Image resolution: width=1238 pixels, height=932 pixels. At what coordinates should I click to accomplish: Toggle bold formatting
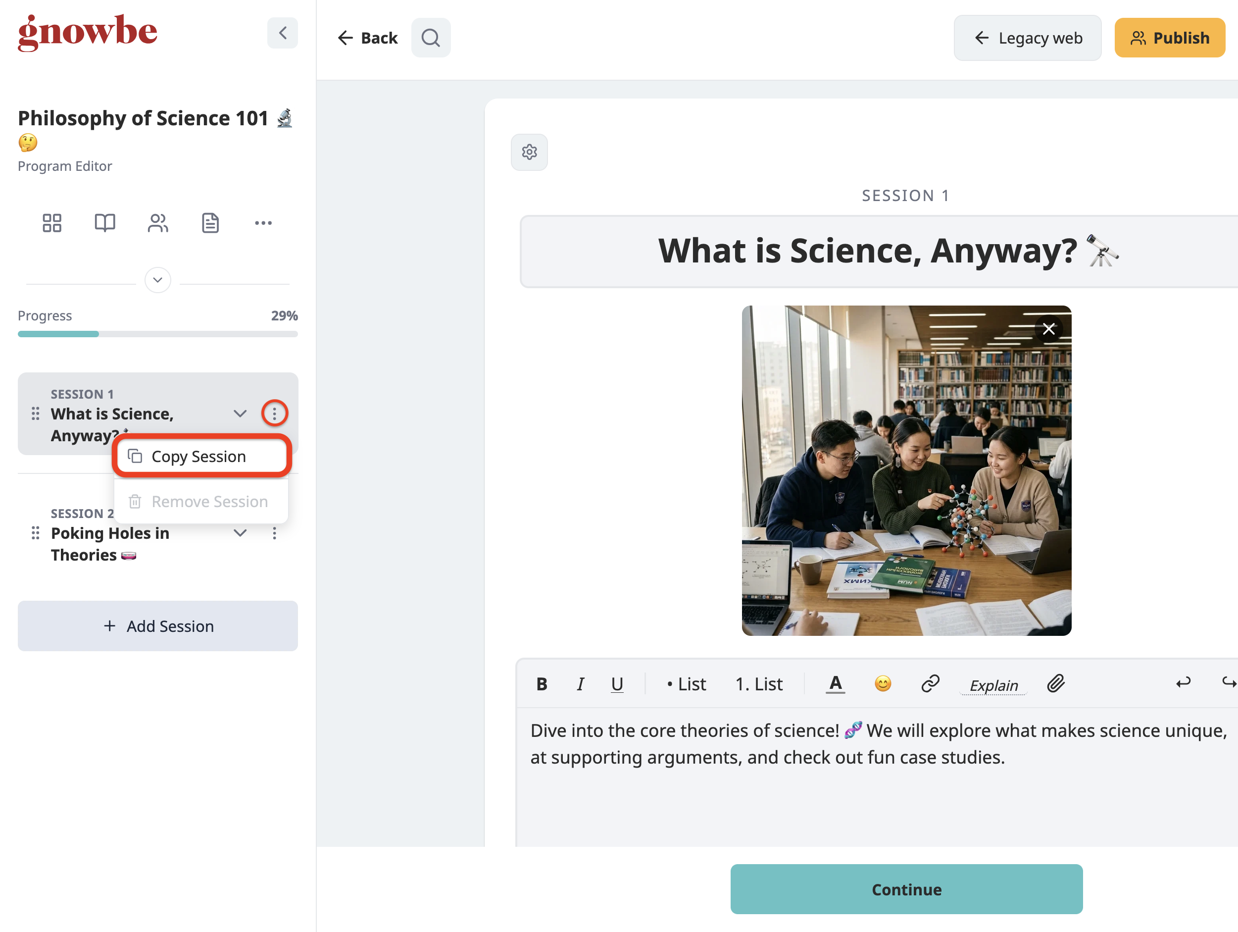tap(541, 683)
